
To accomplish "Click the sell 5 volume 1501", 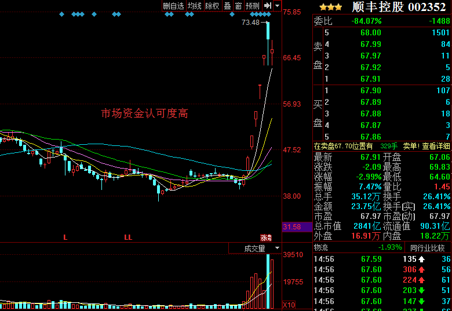I will pyautogui.click(x=441, y=32).
